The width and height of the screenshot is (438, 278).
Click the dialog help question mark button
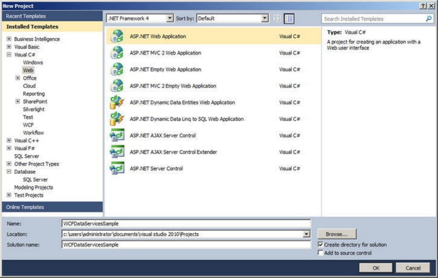(423, 6)
